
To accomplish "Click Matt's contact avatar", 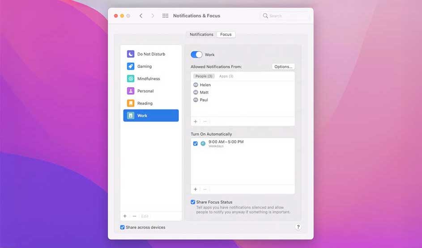I will [x=196, y=92].
